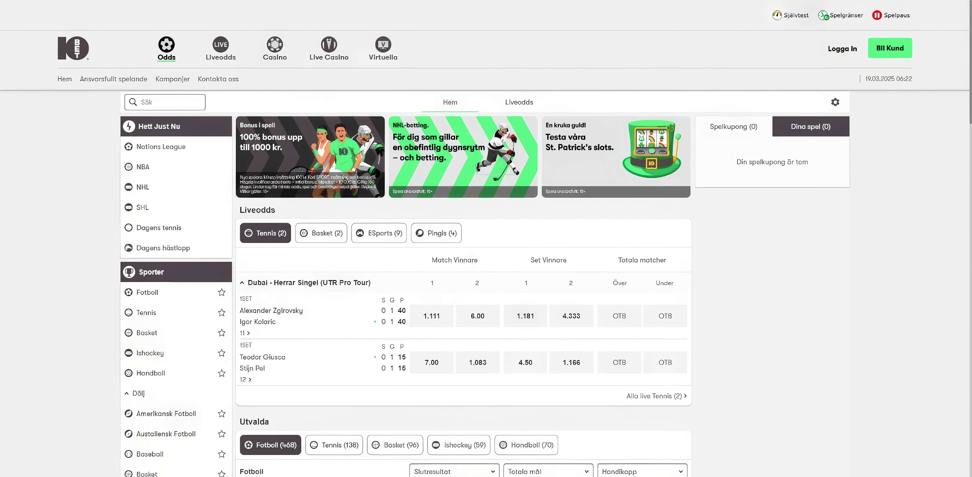Pick odds 1.111 for Alexander Zgirovsky
972x477 pixels.
point(431,316)
